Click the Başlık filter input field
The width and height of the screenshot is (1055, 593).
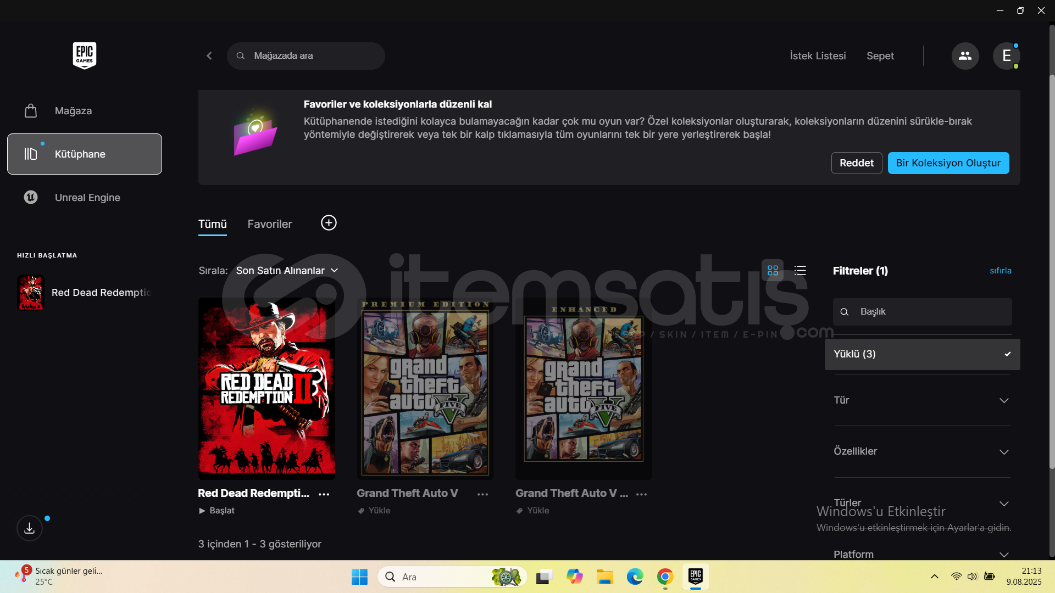[x=922, y=312]
